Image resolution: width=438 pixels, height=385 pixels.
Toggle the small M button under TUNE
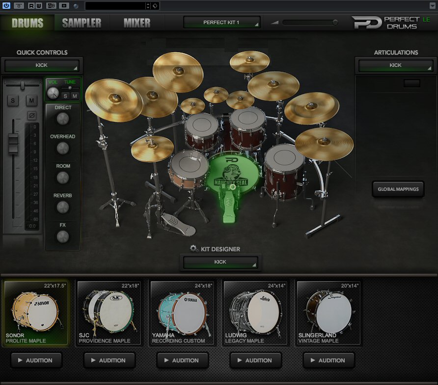click(75, 96)
